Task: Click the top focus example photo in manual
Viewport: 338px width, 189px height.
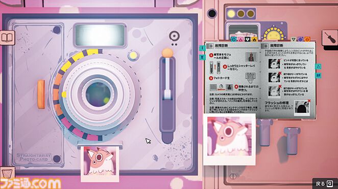Action: 274,64
